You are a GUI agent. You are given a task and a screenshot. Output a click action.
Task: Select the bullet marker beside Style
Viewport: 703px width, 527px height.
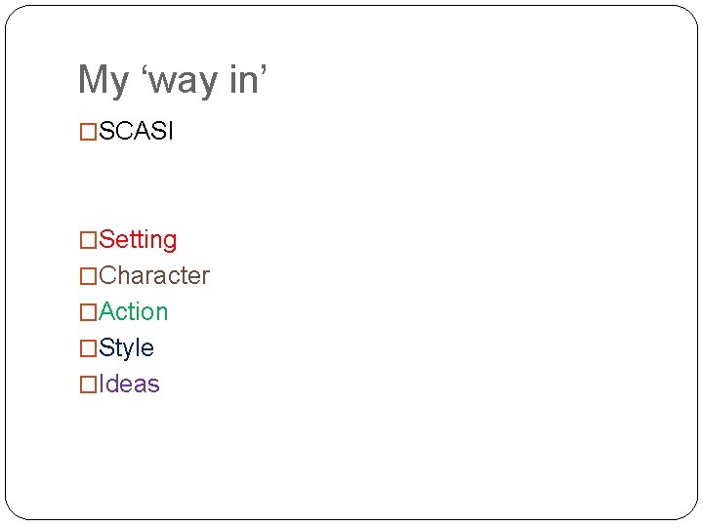[x=88, y=348]
